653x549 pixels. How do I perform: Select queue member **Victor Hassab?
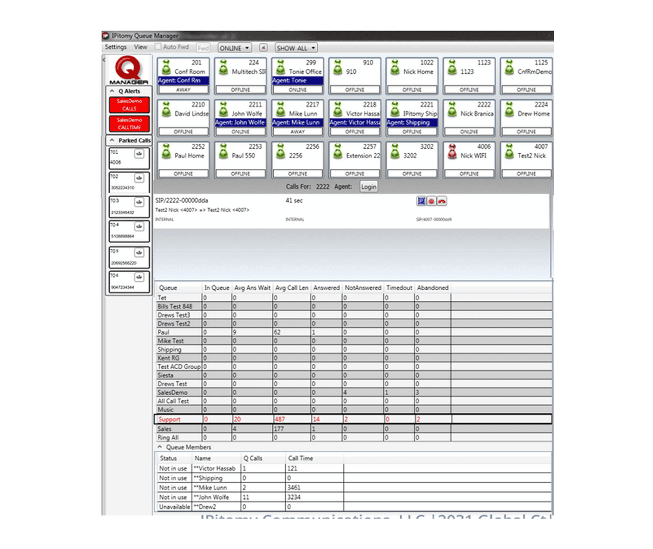click(x=353, y=469)
